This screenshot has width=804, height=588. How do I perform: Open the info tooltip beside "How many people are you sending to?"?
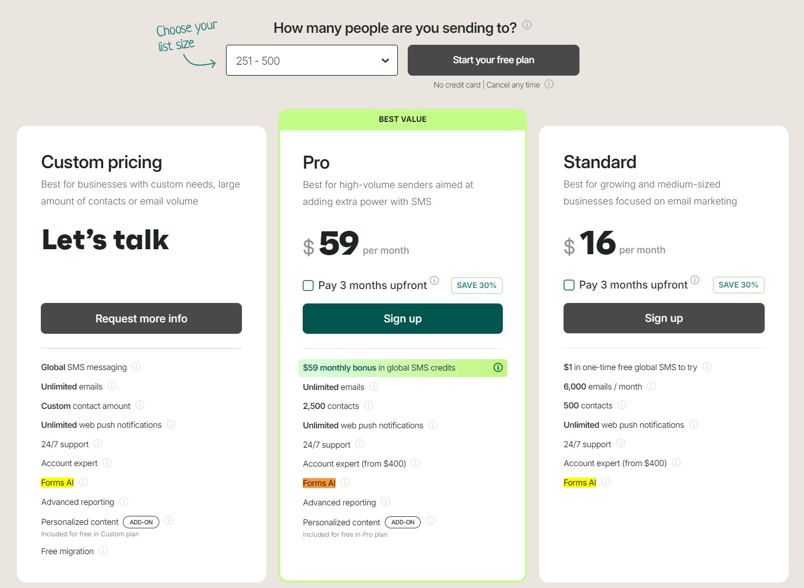pyautogui.click(x=527, y=25)
